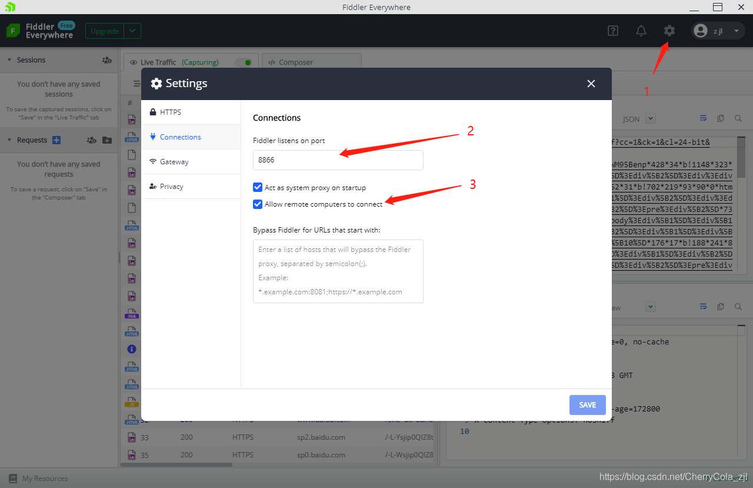Close the Settings dialog
The width and height of the screenshot is (753, 488).
591,84
